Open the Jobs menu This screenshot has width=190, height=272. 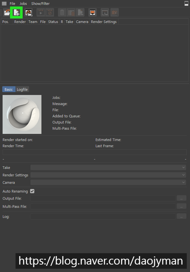pos(23,4)
